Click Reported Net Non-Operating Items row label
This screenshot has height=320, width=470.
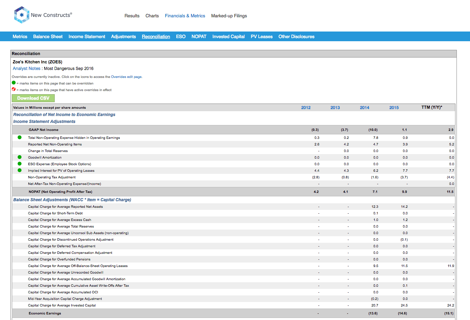(x=55, y=144)
